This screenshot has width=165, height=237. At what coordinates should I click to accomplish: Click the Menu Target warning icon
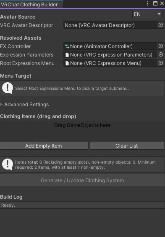coord(8,88)
